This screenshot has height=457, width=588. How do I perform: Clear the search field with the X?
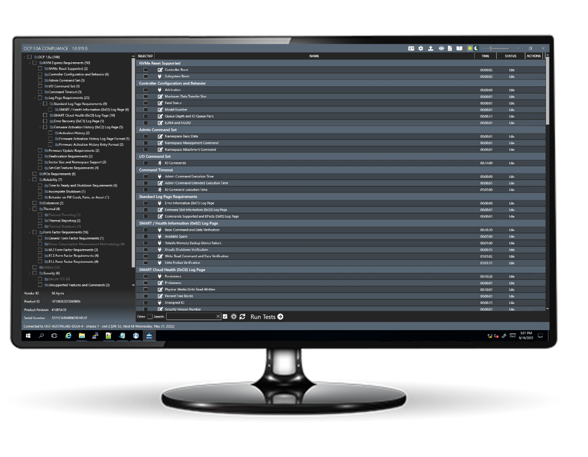[218, 316]
